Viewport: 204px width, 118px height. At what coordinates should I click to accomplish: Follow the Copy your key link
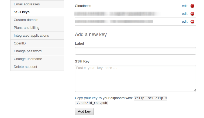point(86,98)
